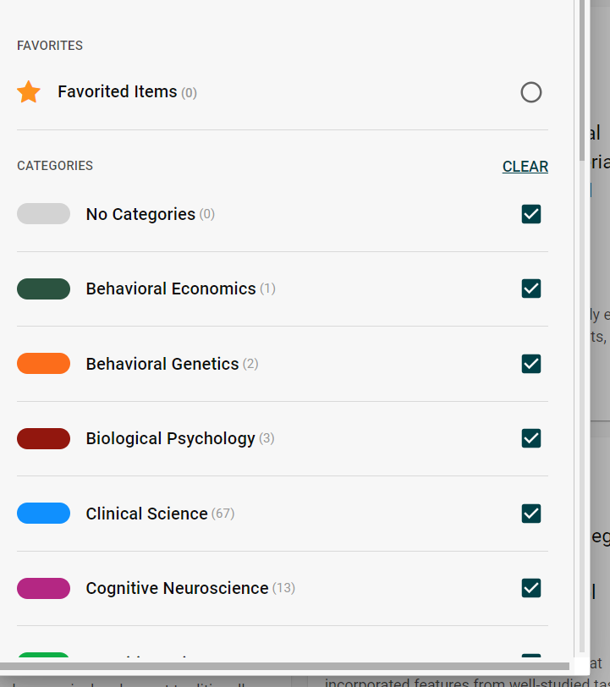Uncheck Behavioral Economics category
The height and width of the screenshot is (687, 610).
pyautogui.click(x=531, y=289)
